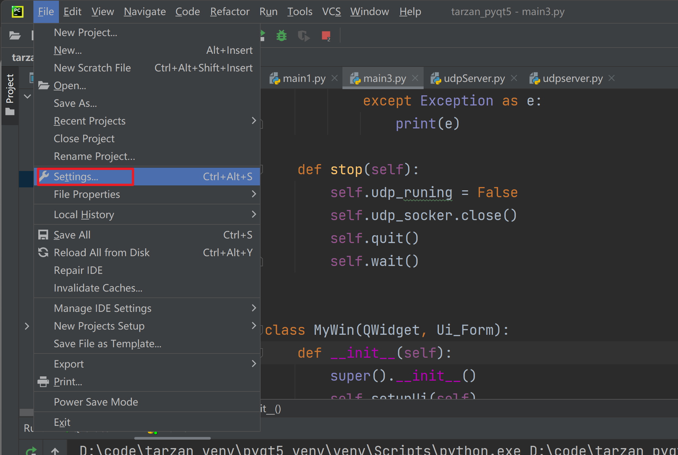
Task: Select Exit entry
Action: coord(147,422)
